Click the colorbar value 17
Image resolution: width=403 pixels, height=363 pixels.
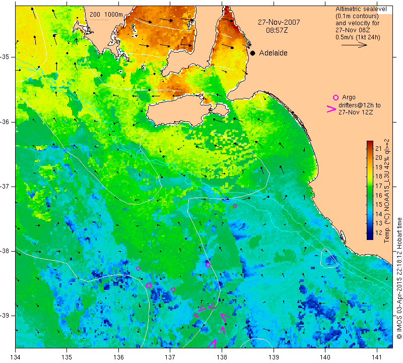coord(379,186)
